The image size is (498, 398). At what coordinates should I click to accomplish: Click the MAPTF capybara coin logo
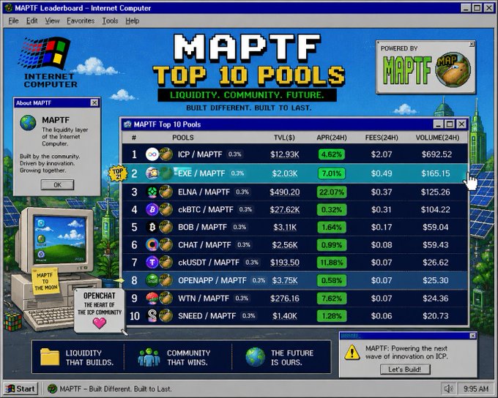[x=453, y=70]
